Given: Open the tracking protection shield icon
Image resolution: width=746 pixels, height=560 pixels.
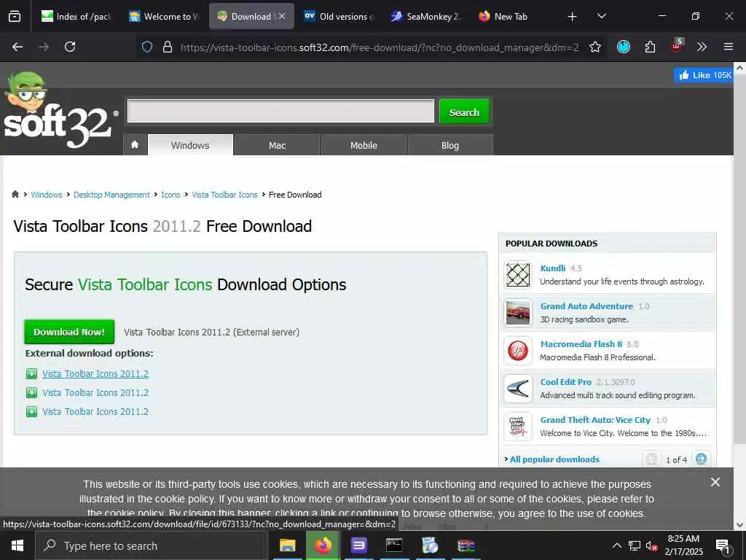Looking at the screenshot, I should coord(147,47).
